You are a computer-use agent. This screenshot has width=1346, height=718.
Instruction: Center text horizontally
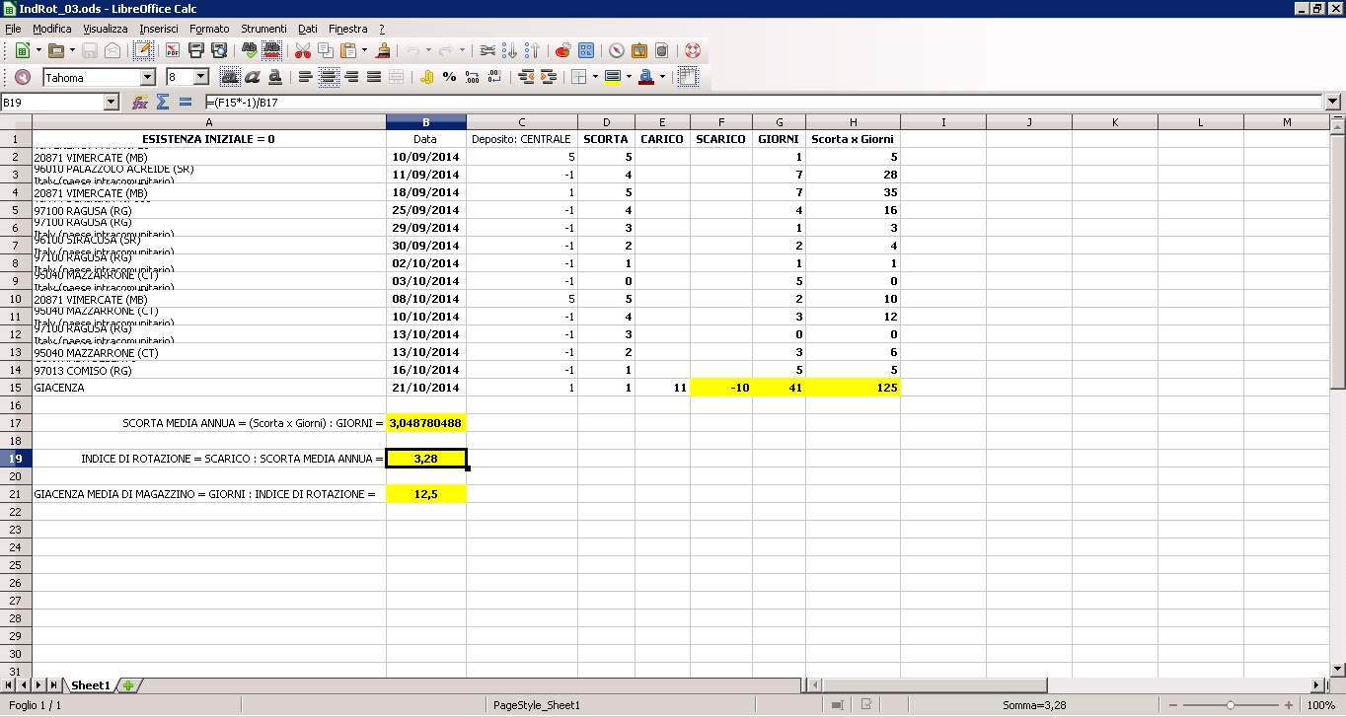tap(329, 77)
